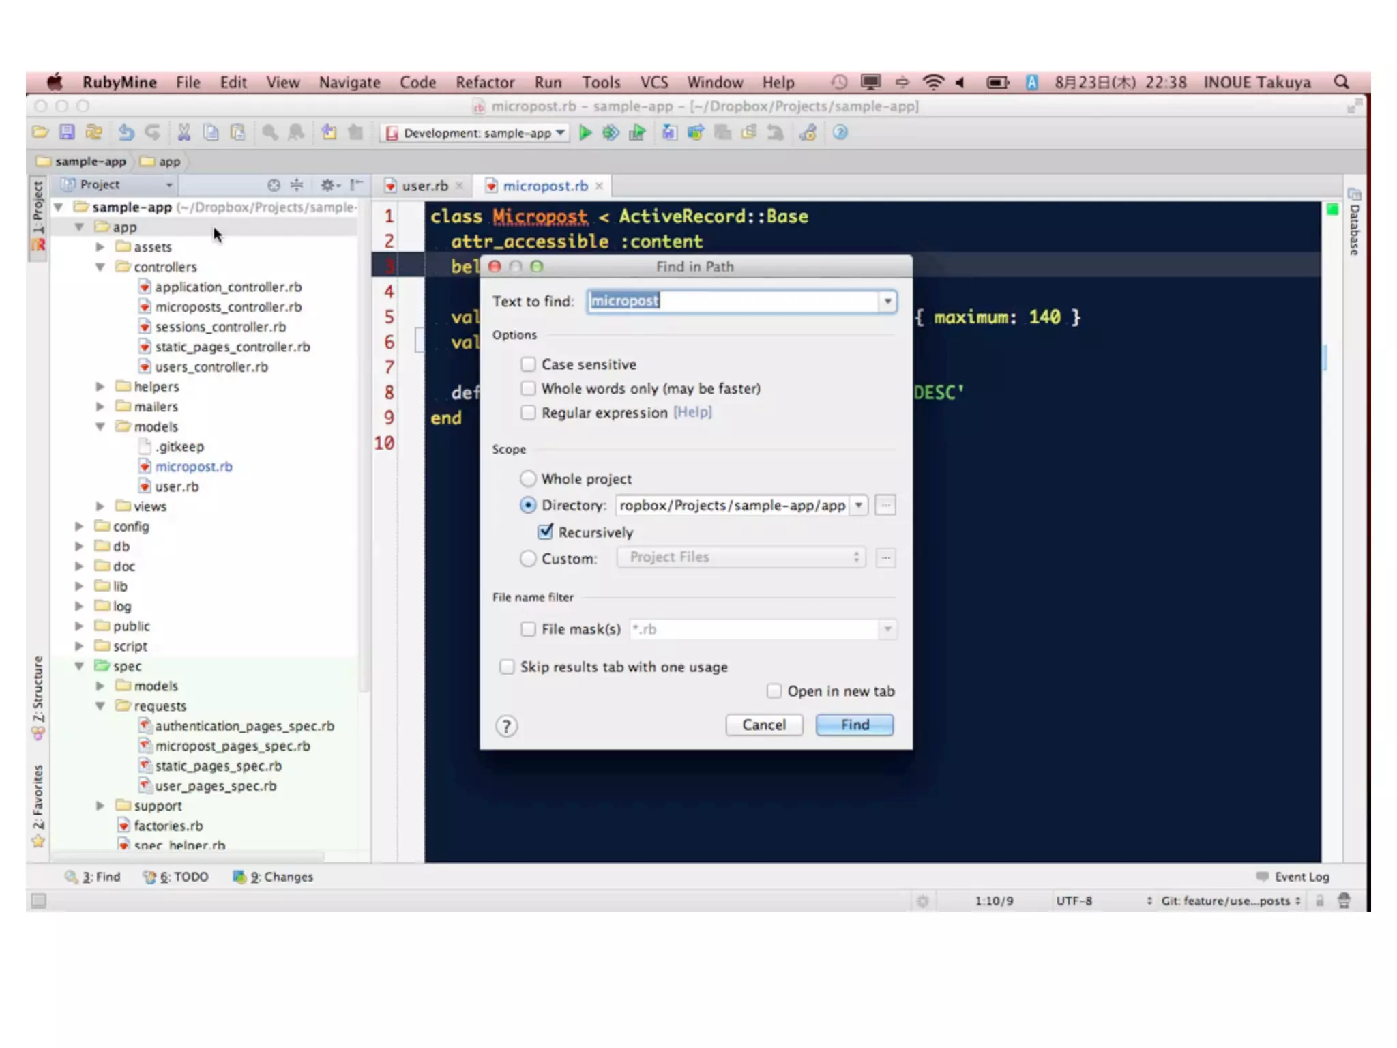The image size is (1397, 1048).
Task: Expand the Text to find history dropdown
Action: (887, 301)
